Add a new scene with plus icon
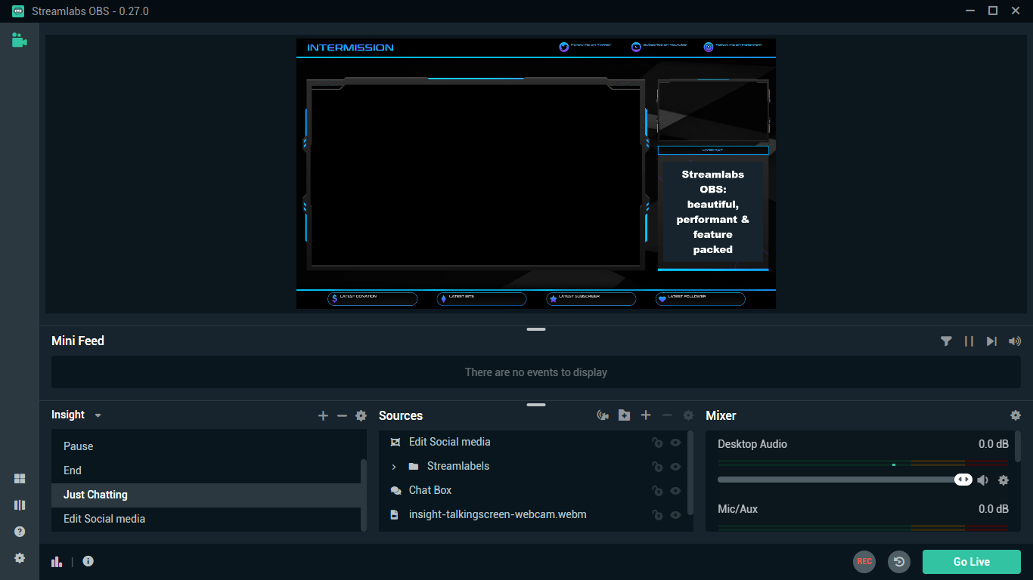Screen dimensions: 1033x580 pyautogui.click(x=323, y=416)
